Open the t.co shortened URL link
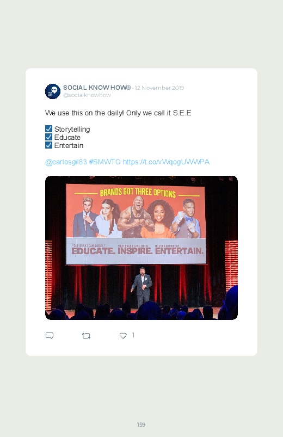Viewport: 283px width, 437px height. click(166, 162)
